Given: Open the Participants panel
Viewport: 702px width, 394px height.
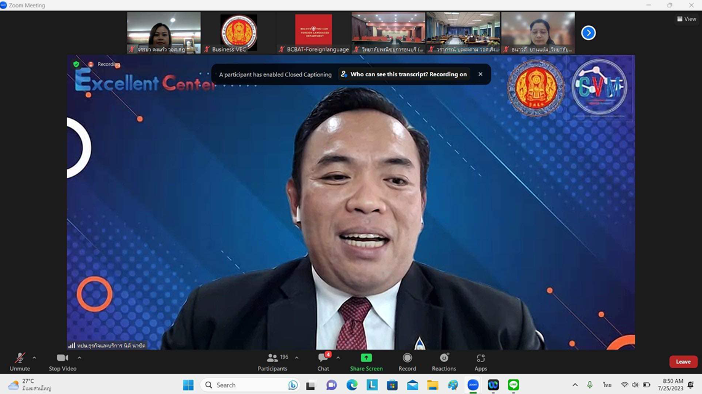Looking at the screenshot, I should (x=272, y=362).
